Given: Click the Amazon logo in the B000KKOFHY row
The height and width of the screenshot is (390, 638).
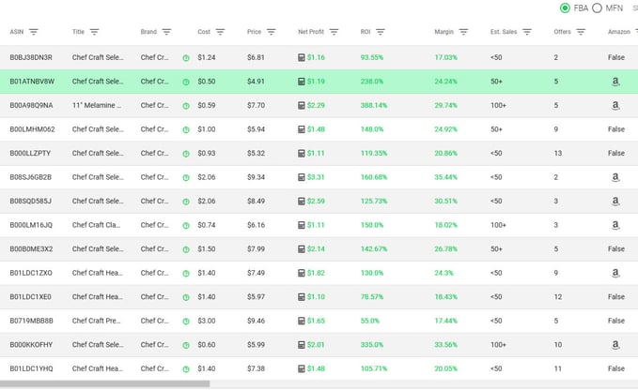Looking at the screenshot, I should [x=615, y=345].
